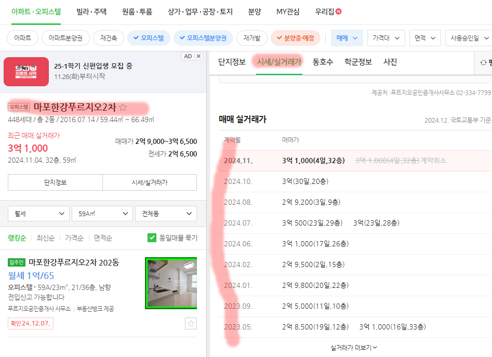Click the 시세/실거래가 button under price summary
492x357 pixels.
click(150, 182)
